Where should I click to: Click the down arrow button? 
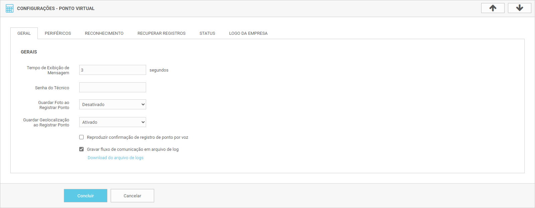pyautogui.click(x=519, y=8)
